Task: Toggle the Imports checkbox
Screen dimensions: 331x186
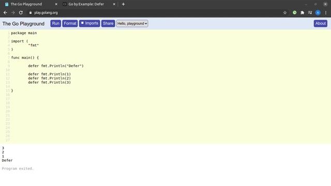Action: click(82, 23)
